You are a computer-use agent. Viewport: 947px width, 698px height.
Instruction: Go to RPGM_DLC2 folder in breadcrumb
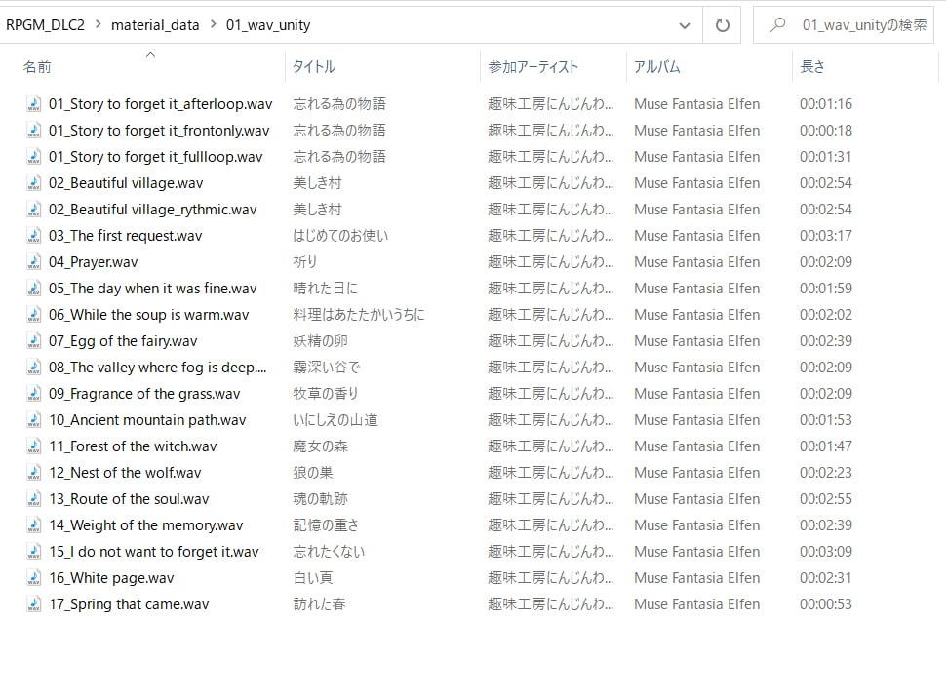click(x=44, y=25)
